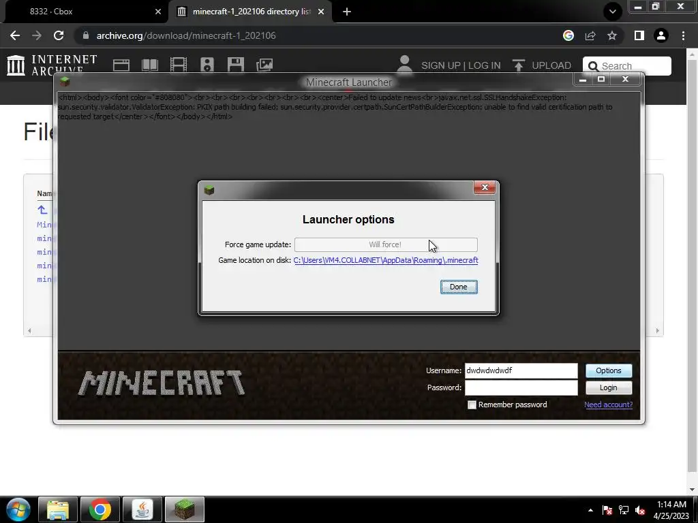Click the Internet Archive logo
Image resolution: width=698 pixels, height=523 pixels.
[x=52, y=65]
